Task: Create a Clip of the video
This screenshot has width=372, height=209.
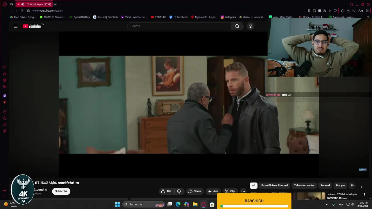Action: [230, 191]
